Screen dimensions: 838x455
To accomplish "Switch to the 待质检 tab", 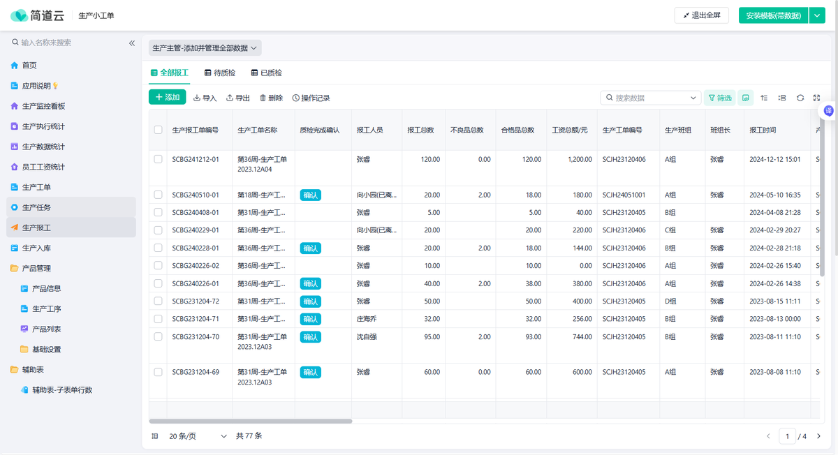I will [x=219, y=73].
